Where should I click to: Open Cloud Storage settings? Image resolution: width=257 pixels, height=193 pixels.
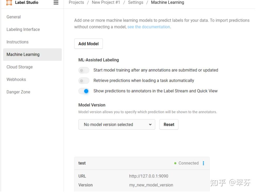click(x=20, y=67)
